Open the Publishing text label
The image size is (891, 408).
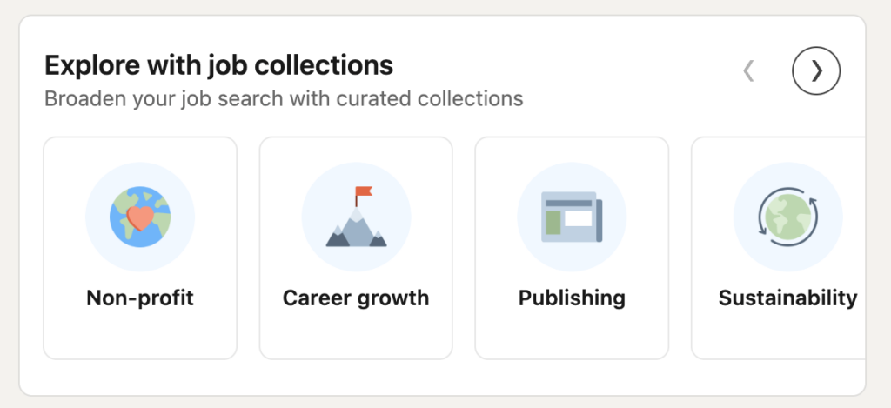tap(572, 298)
